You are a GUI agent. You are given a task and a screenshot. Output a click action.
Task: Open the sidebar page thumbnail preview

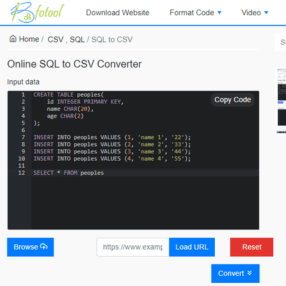coord(282,101)
